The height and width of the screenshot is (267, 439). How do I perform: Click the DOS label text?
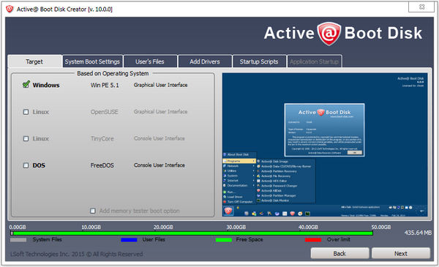[39, 165]
